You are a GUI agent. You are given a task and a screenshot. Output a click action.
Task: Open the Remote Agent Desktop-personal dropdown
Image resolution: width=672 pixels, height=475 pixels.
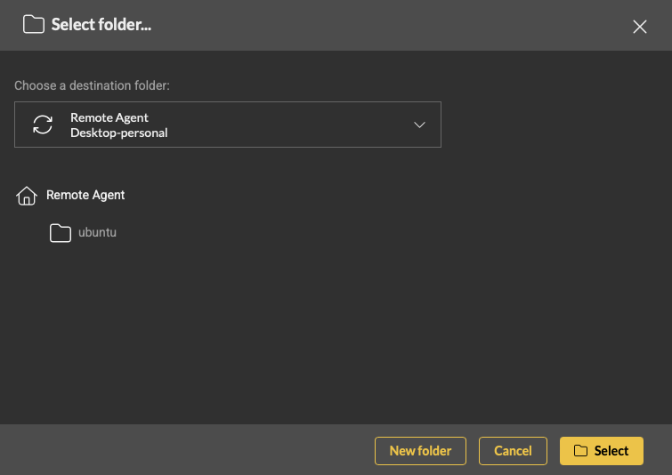click(228, 125)
